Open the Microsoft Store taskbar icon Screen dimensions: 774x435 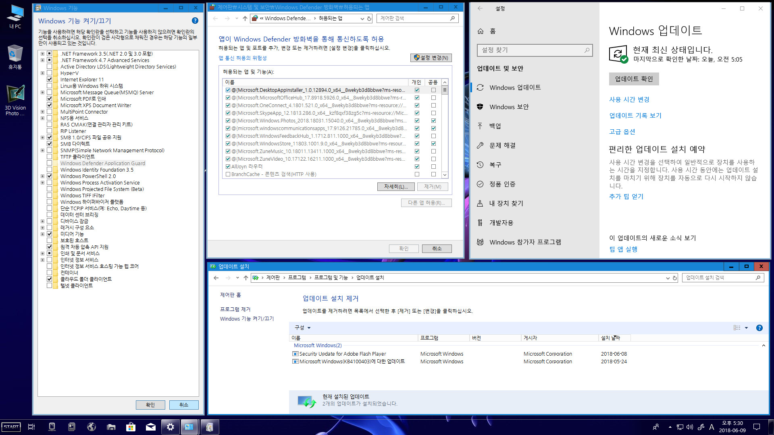[x=131, y=427]
